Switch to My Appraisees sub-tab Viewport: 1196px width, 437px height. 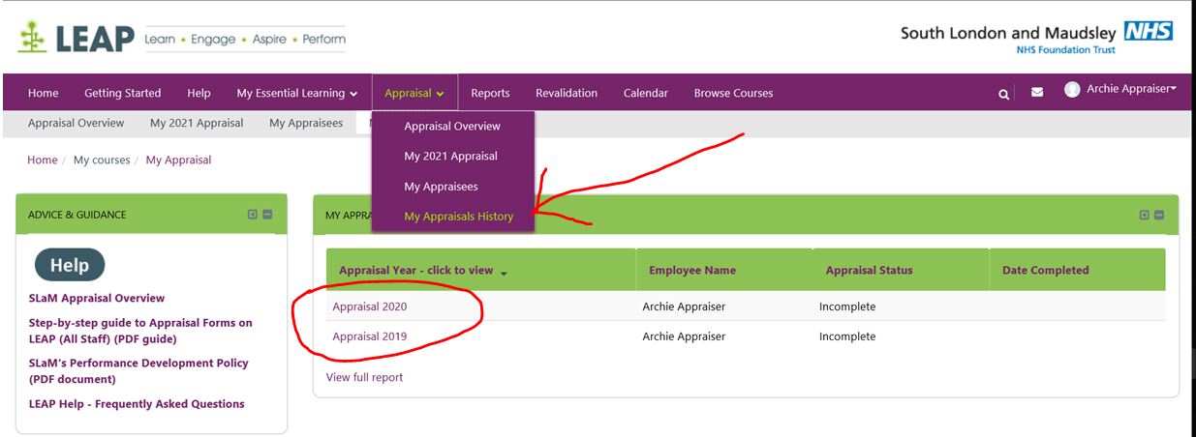click(306, 123)
